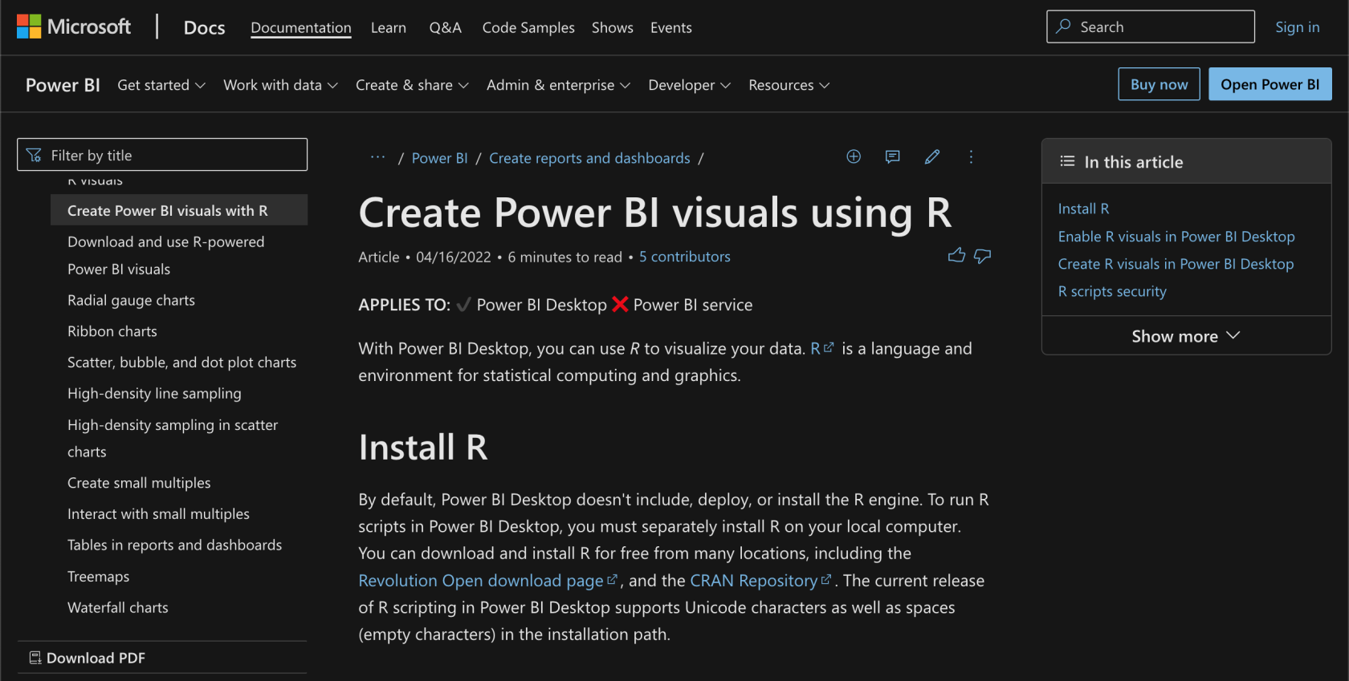Select Create Power BI visuals with R
Screen dimensions: 1349x681
(x=178, y=210)
